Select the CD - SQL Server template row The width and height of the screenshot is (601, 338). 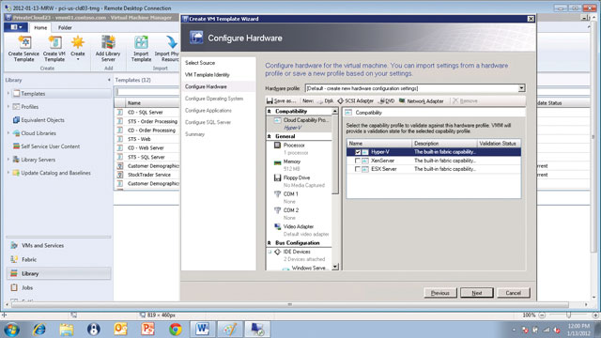[x=147, y=113]
